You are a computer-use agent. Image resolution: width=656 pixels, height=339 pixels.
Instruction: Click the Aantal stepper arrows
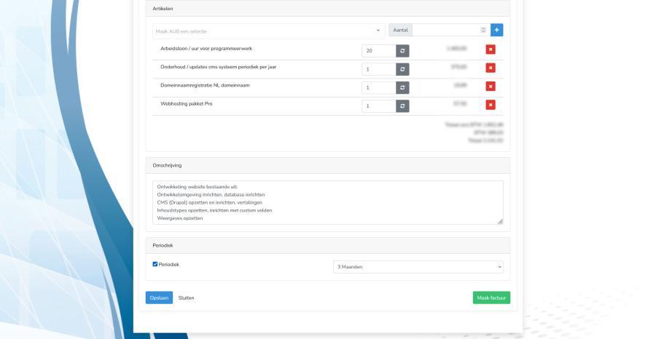(482, 30)
